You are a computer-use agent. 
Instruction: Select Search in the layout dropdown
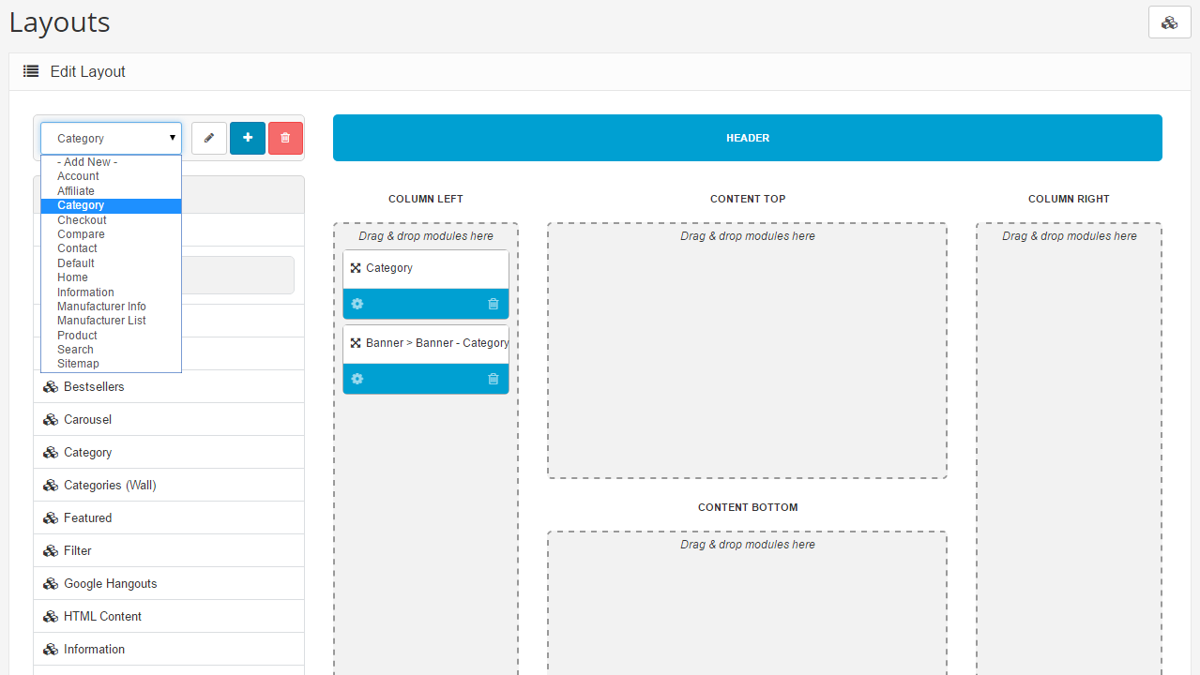pyautogui.click(x=111, y=350)
